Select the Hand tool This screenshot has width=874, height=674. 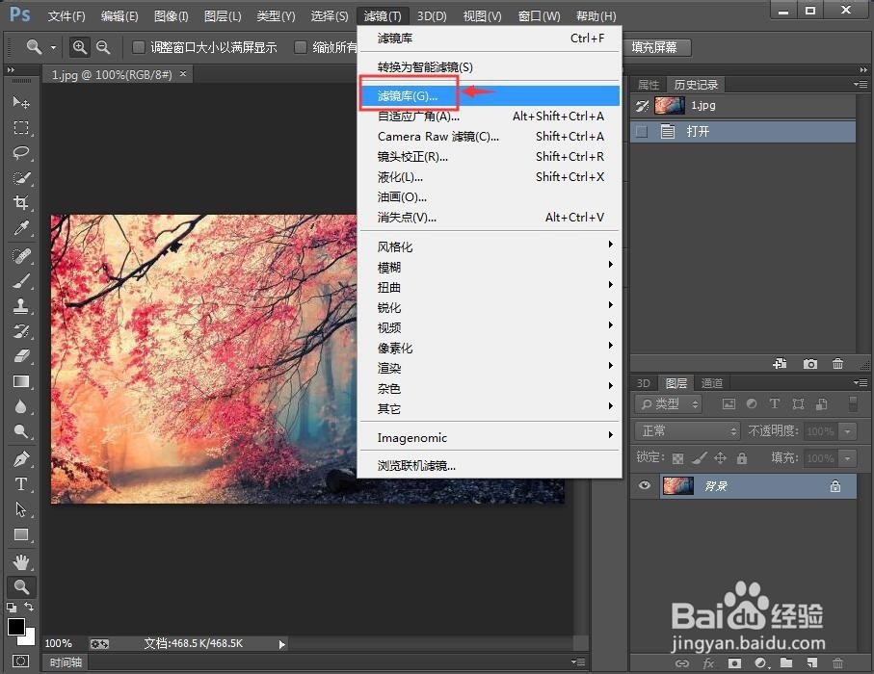[x=21, y=561]
